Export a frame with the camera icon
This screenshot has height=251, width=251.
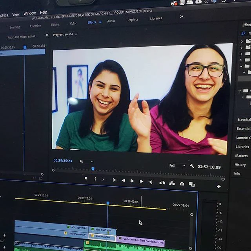pyautogui.click(x=182, y=184)
